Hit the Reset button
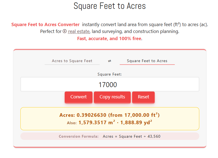This screenshot has width=218, height=158. point(143,97)
